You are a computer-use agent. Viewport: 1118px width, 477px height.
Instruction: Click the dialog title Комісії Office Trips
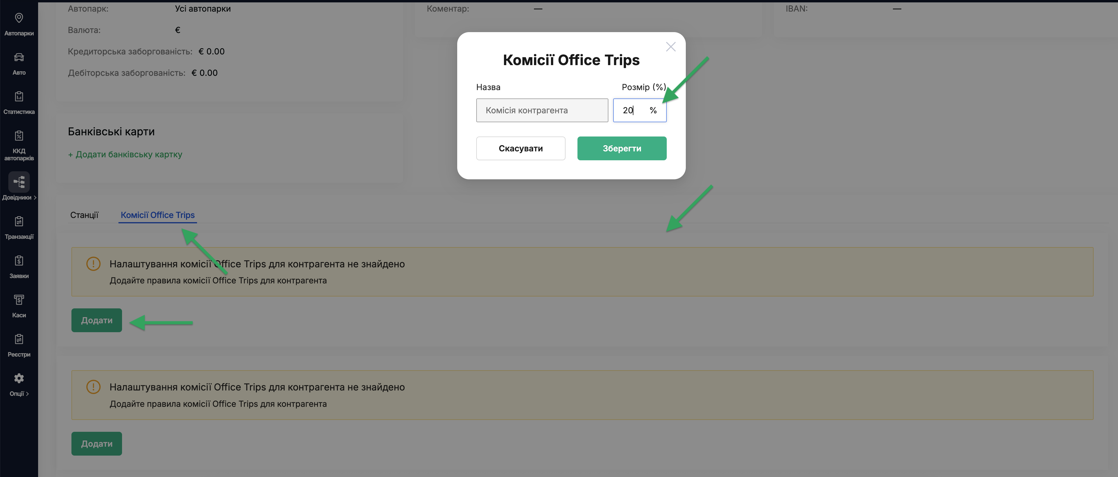click(571, 60)
